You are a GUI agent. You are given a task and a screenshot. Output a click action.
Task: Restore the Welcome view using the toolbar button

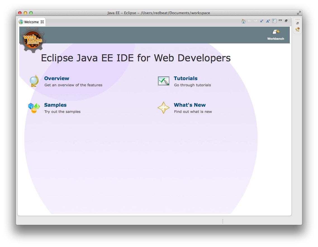[286, 21]
